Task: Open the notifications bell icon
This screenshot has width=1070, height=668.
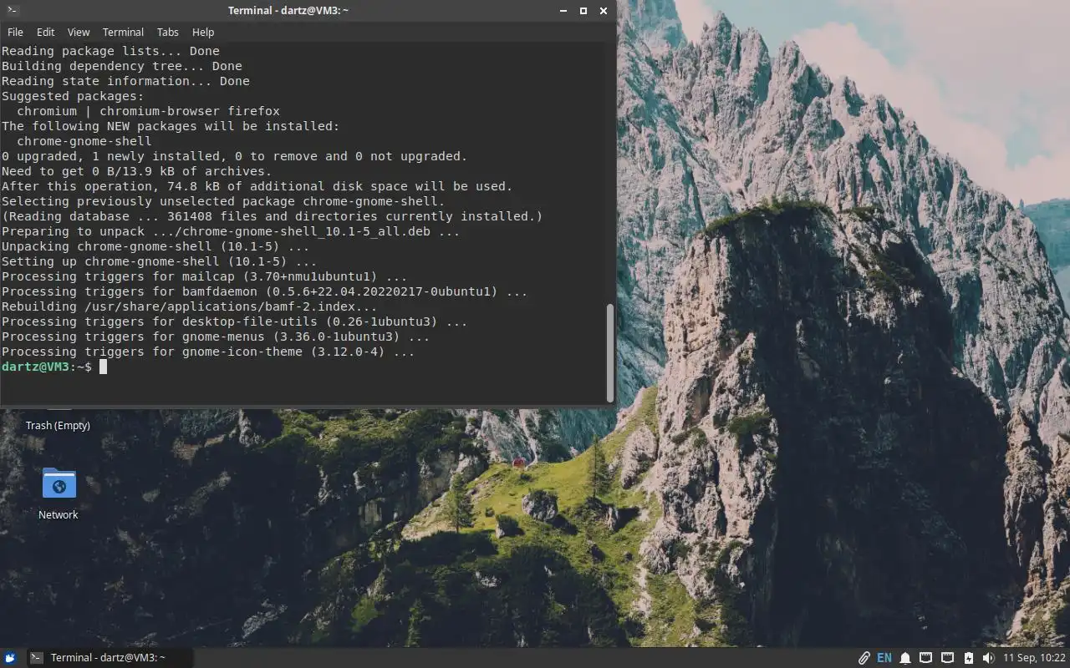Action: click(x=905, y=658)
